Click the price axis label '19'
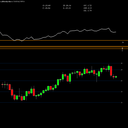 pyautogui.click(x=122, y=92)
